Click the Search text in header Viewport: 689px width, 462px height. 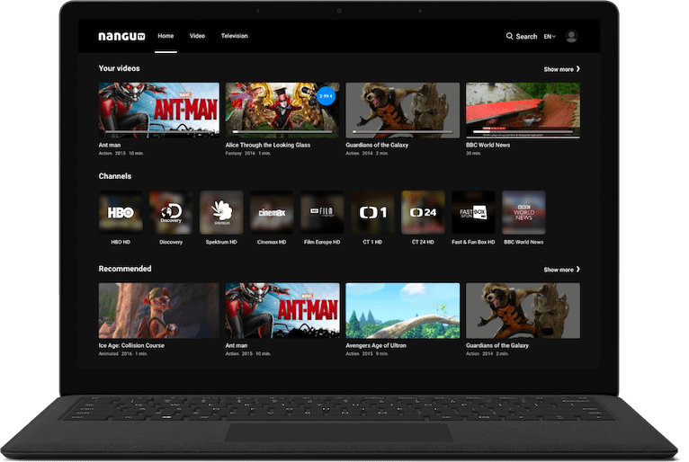click(526, 37)
